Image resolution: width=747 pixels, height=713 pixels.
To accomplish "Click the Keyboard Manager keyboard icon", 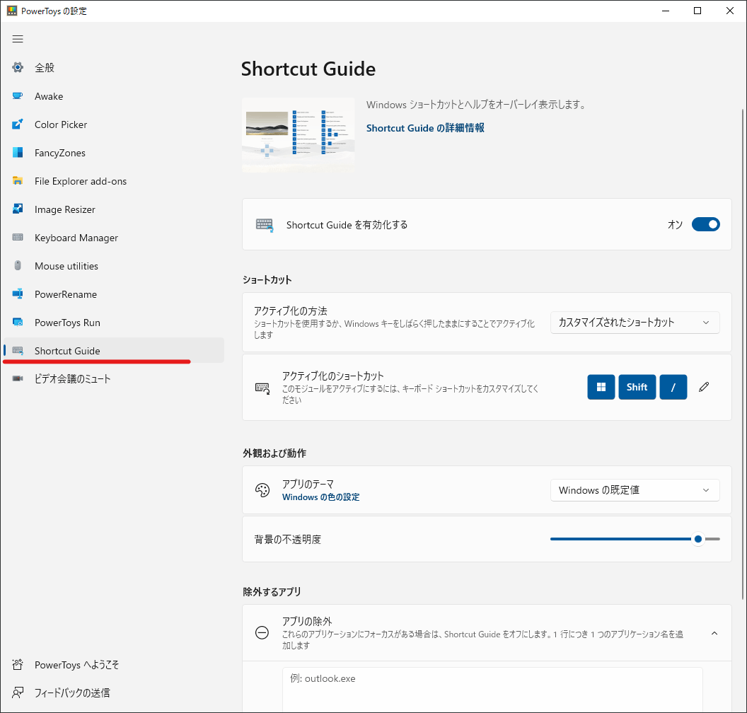I will click(18, 237).
